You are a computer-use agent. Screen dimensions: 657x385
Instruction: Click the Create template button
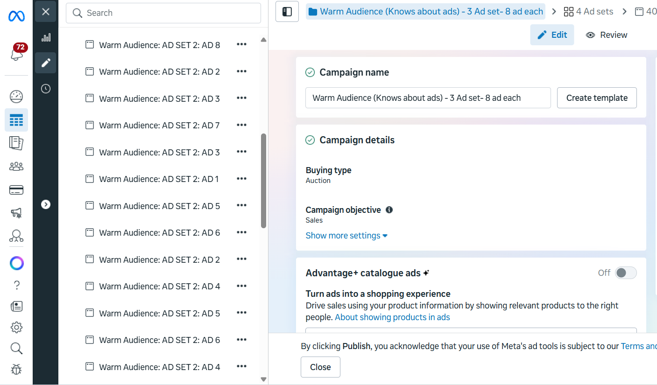pyautogui.click(x=597, y=98)
